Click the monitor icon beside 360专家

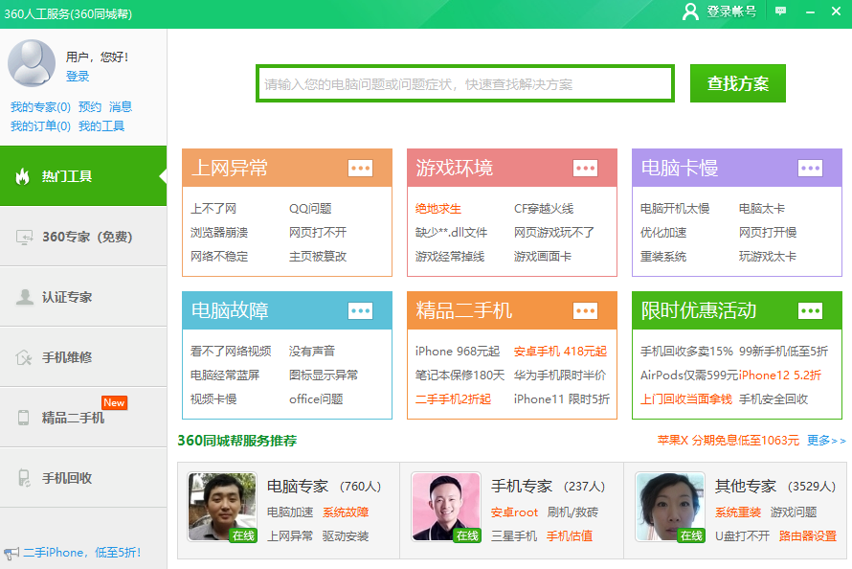click(x=24, y=237)
